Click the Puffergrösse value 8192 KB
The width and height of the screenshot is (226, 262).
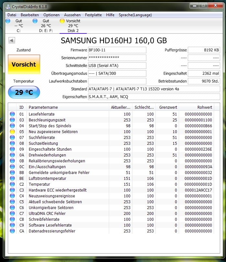(x=204, y=50)
